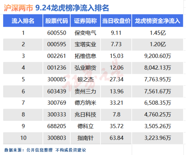Select stock name 德方纳米

86,103
